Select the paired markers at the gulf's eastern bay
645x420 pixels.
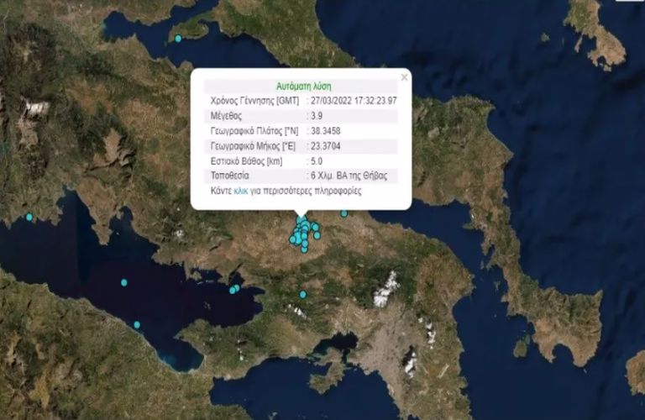(234, 290)
